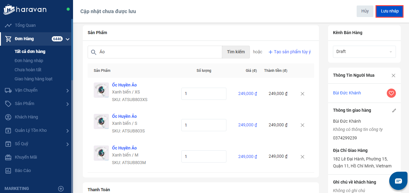Close the Thông Tin Người Mua panel
The width and height of the screenshot is (409, 193).
click(x=393, y=75)
